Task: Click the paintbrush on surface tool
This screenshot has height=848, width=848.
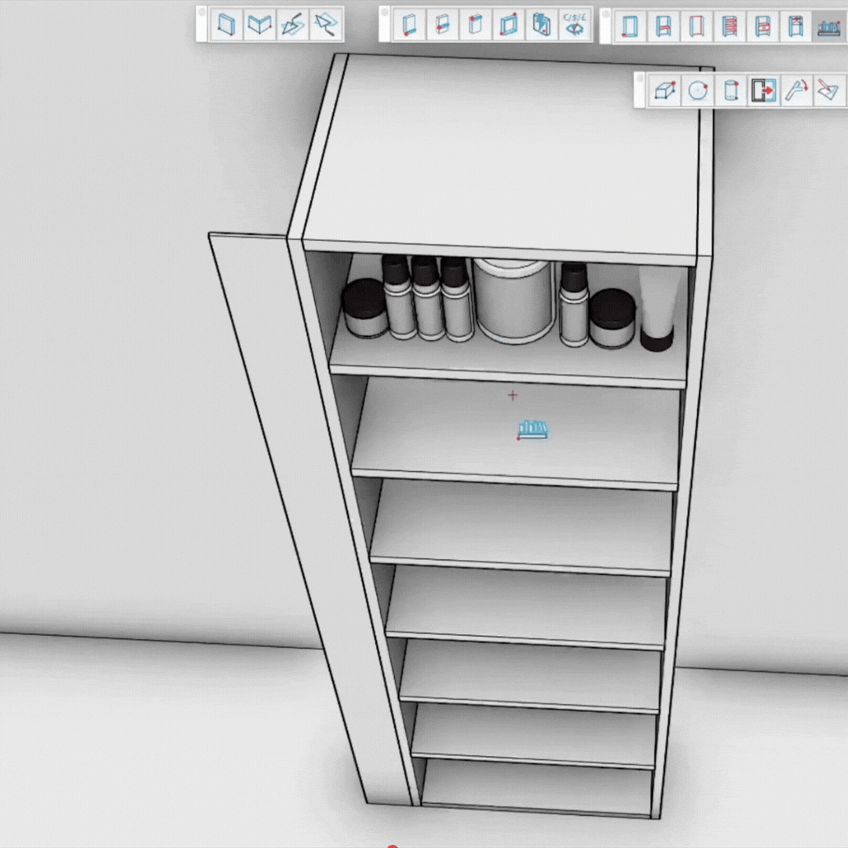Action: click(828, 91)
